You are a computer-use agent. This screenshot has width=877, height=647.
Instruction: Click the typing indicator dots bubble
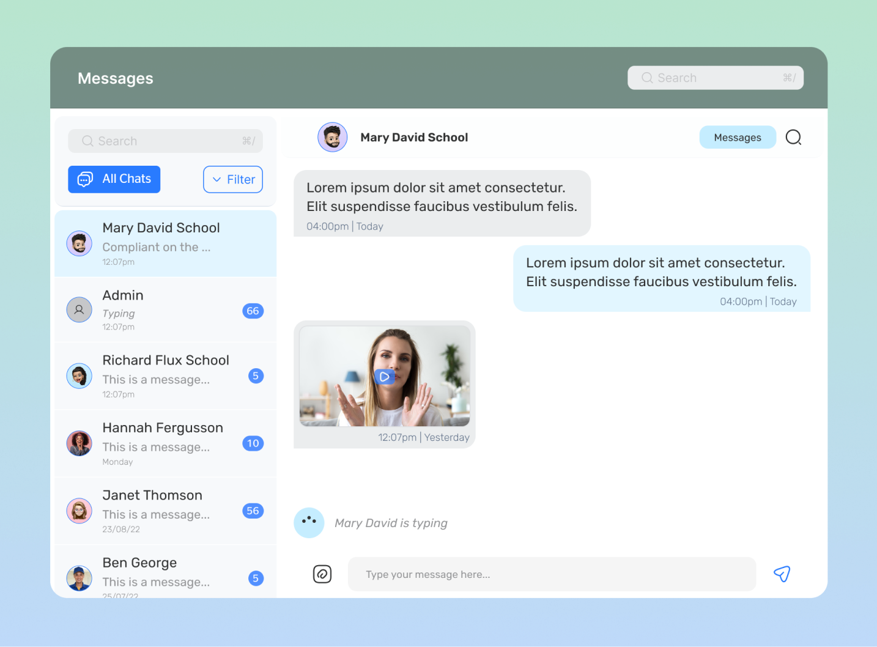click(309, 523)
